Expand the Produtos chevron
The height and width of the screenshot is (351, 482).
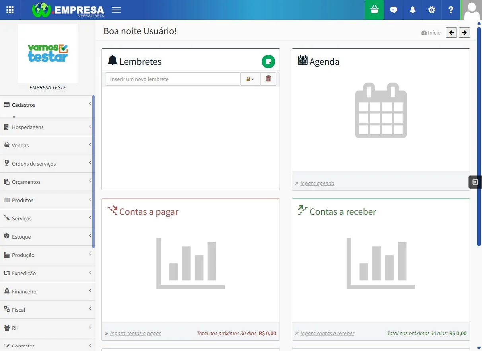(90, 199)
